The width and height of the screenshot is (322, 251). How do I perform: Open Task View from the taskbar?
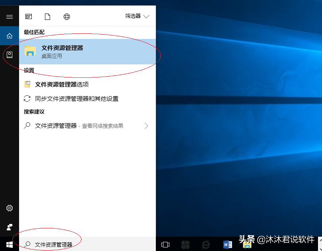pos(165,244)
